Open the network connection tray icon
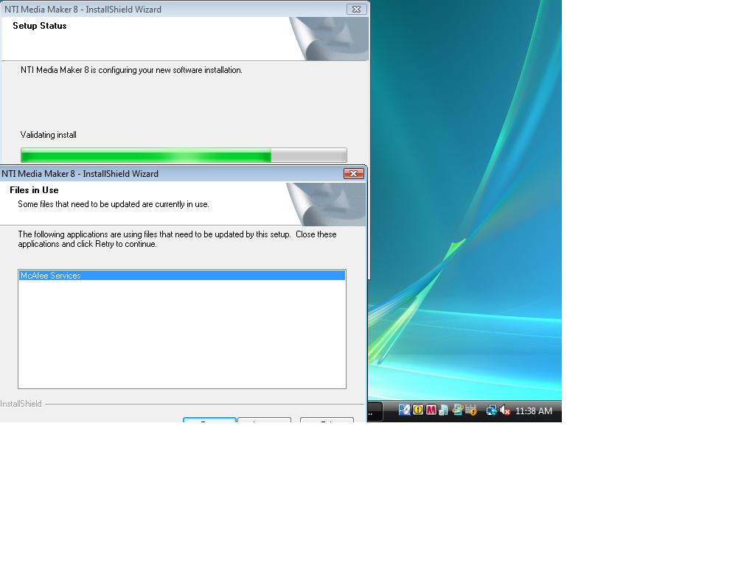Screen dimensions: 755x566 [x=491, y=410]
